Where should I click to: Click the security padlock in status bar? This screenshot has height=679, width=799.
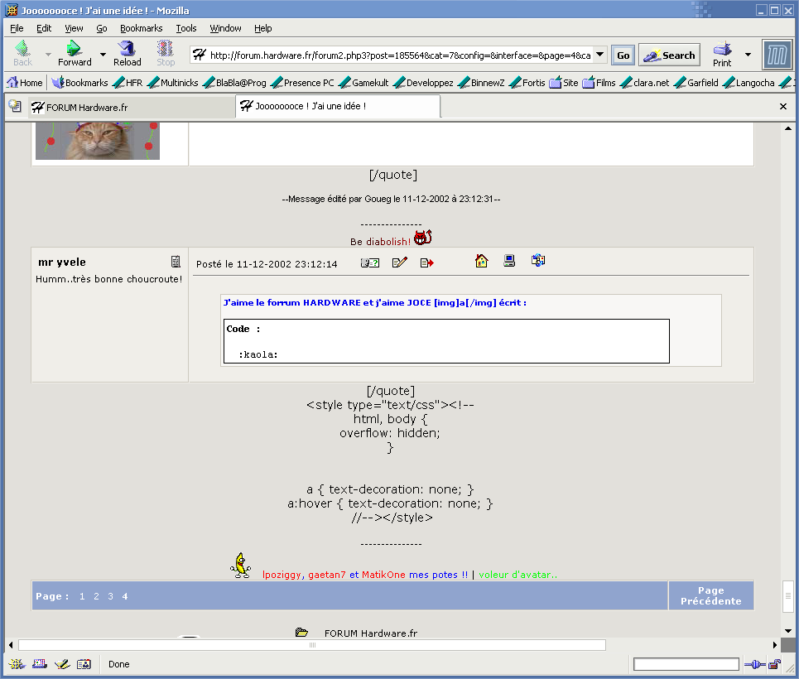pos(774,664)
